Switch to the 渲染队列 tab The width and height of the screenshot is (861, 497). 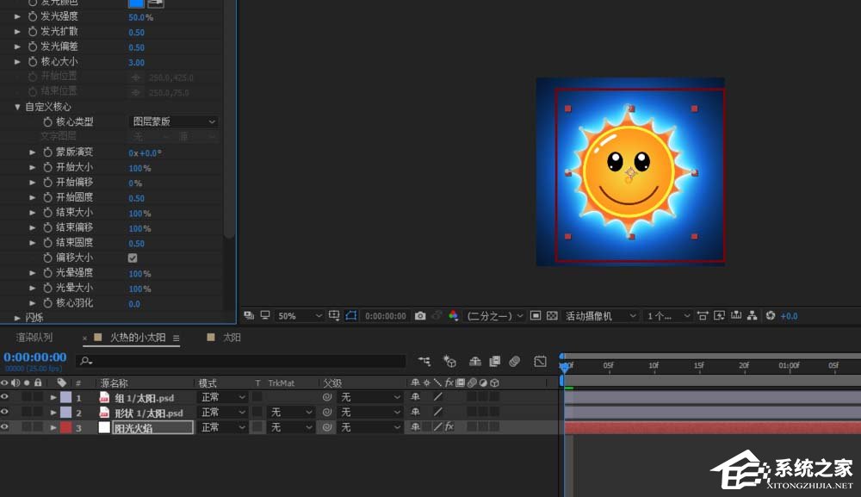pos(34,338)
